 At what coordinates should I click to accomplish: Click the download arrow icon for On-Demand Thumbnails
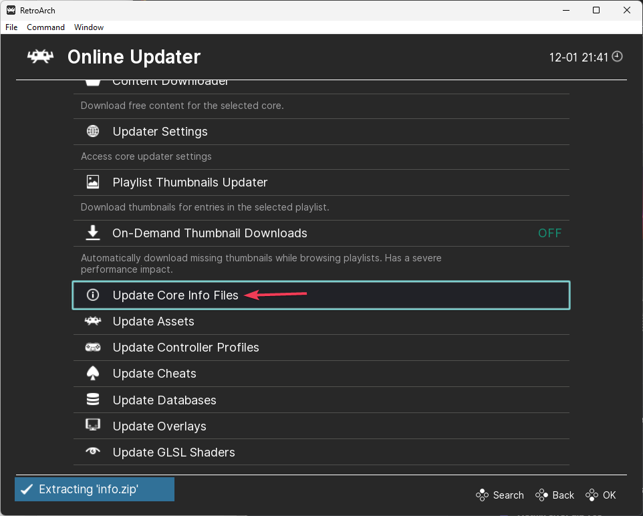tap(93, 233)
